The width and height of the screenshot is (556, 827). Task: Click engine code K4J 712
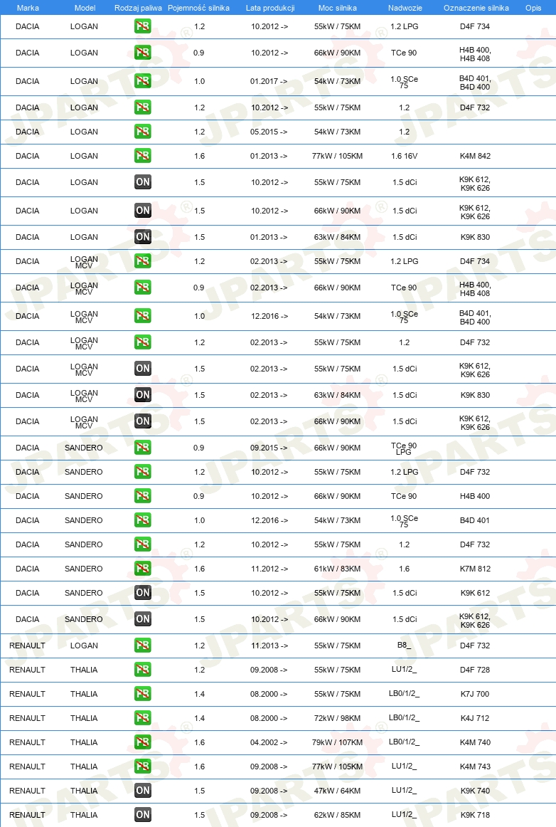tap(475, 719)
